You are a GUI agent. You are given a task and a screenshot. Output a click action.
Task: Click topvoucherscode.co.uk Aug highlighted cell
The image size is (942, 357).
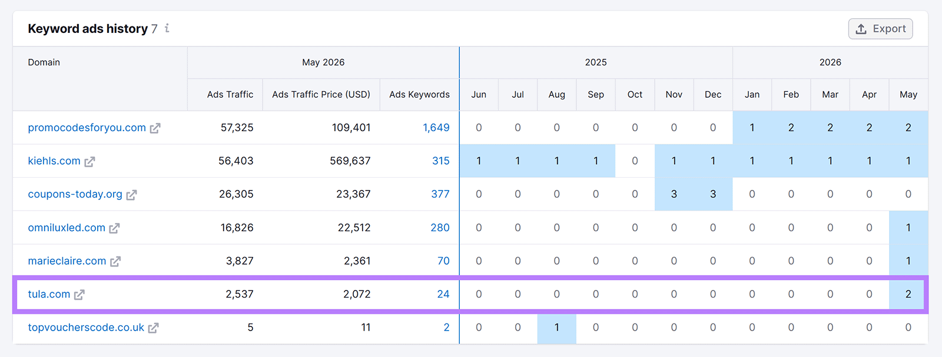point(556,328)
